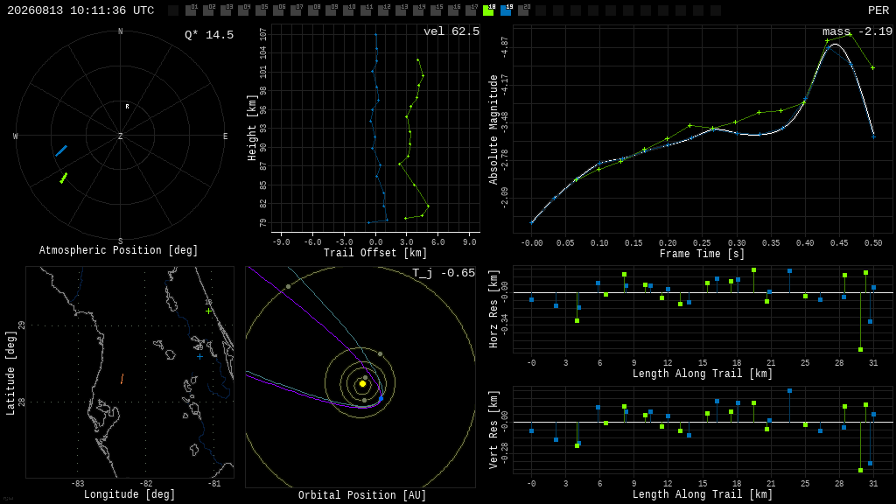The height and width of the screenshot is (504, 896).
Task: Click the zenith Z center of polar plot
Action: 120,136
